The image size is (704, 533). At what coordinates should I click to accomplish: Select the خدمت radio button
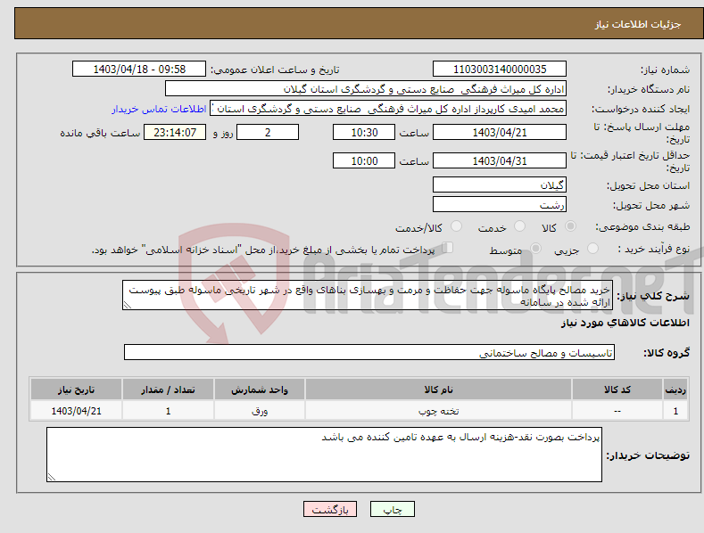tap(519, 226)
